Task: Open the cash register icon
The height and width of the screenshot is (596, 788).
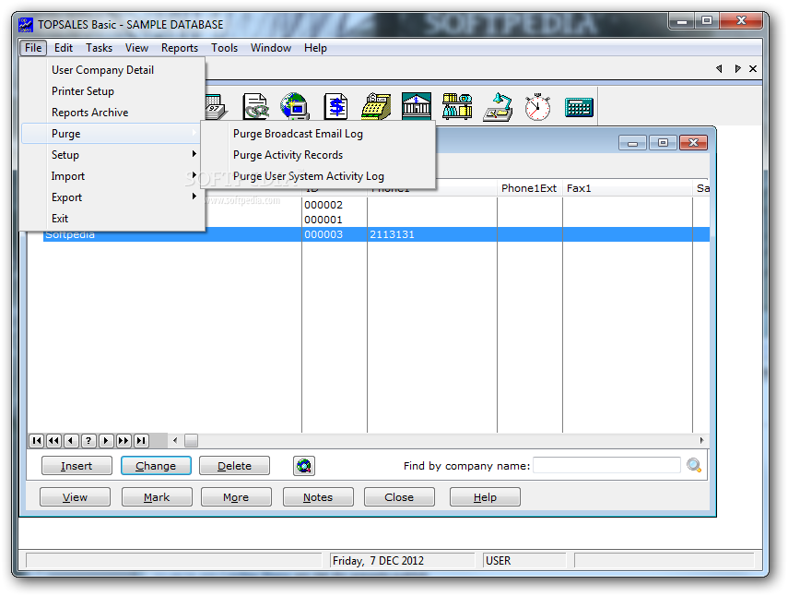Action: point(376,107)
